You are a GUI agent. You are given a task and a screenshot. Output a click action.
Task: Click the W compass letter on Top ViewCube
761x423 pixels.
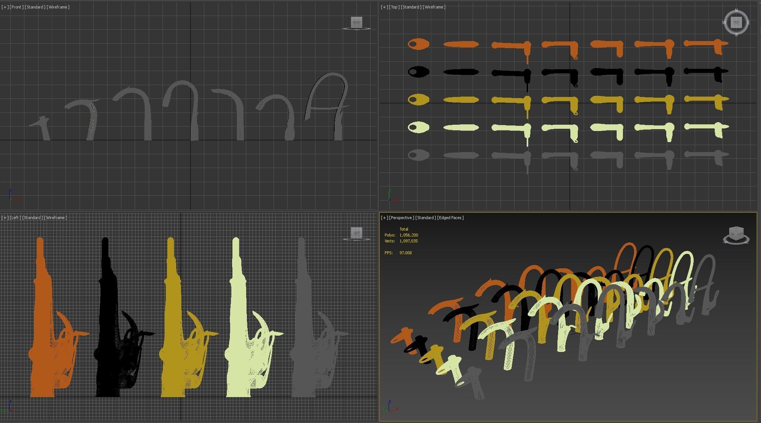(724, 23)
